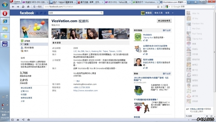Open Facebook friend requests icon
The height and width of the screenshot is (122, 216).
point(37,13)
